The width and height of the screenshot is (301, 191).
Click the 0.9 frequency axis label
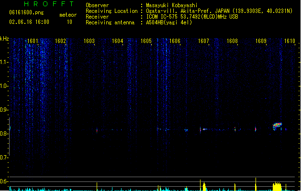[x=4, y=110]
